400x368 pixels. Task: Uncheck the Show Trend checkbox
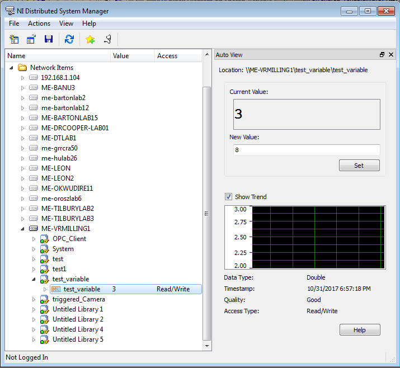click(228, 197)
